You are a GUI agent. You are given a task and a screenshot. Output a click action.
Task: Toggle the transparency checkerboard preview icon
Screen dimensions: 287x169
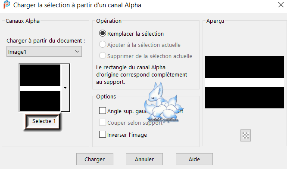[x=246, y=135]
